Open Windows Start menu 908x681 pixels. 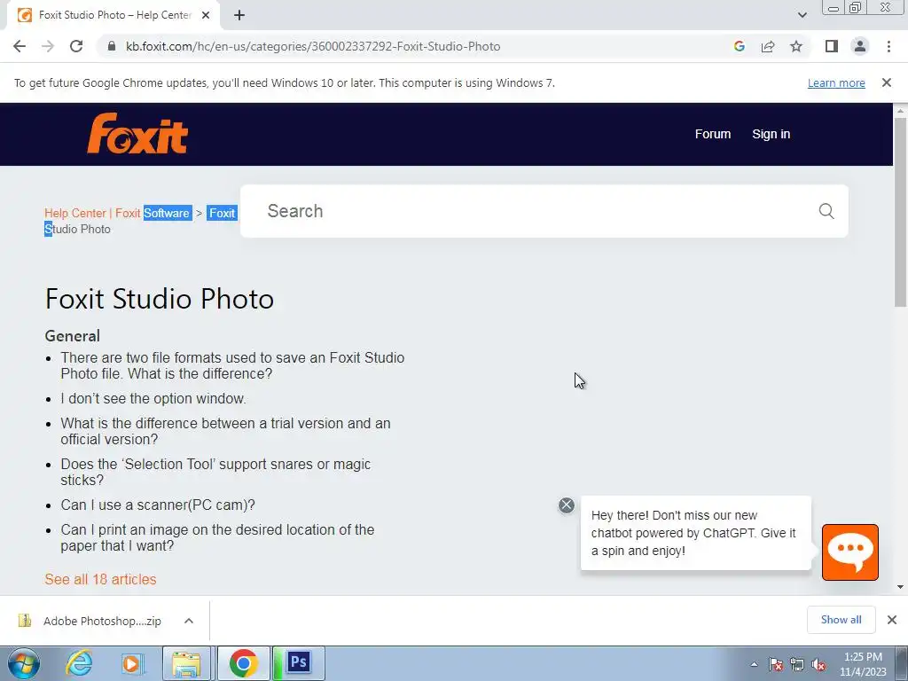(24, 663)
